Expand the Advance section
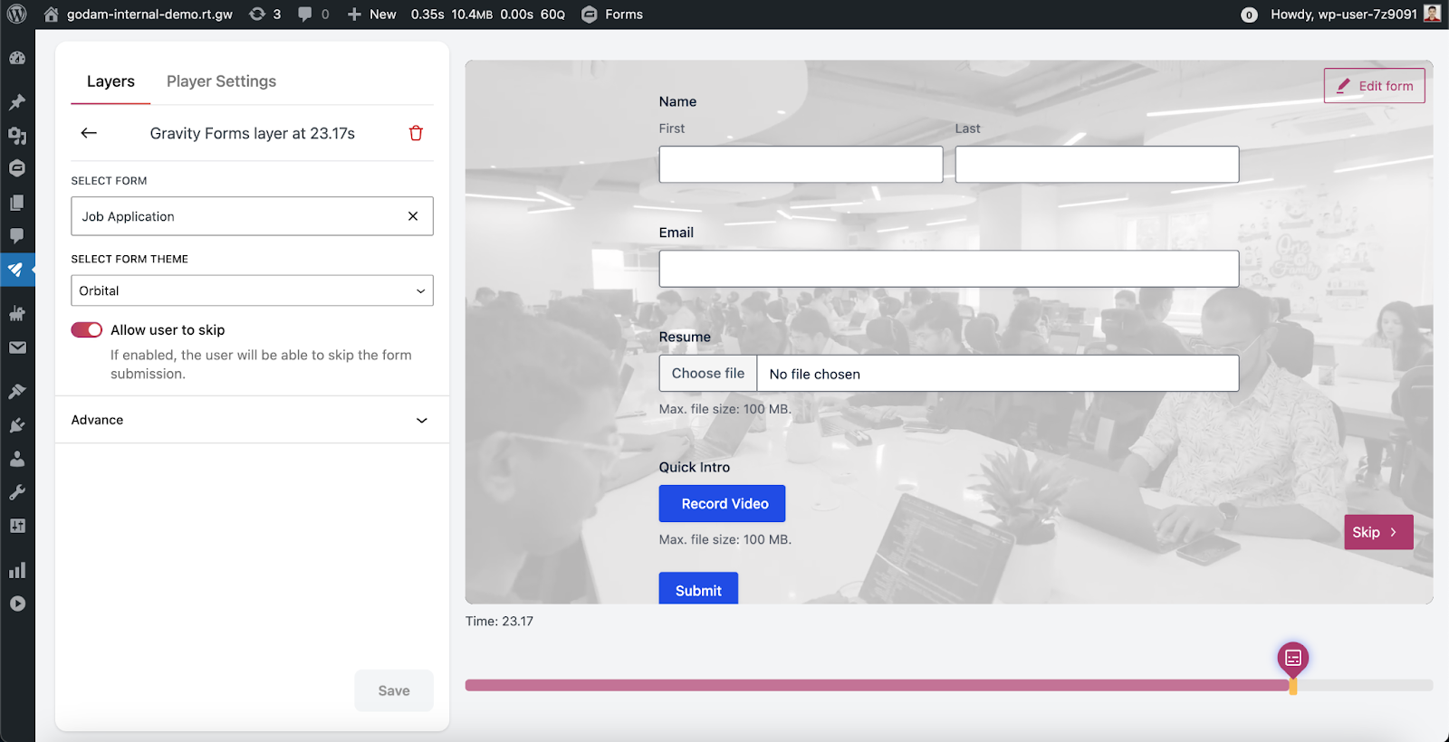1449x742 pixels. click(252, 420)
